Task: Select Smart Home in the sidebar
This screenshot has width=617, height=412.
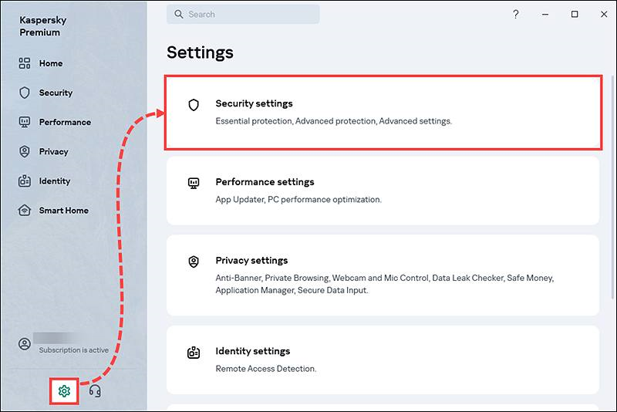Action: pos(63,210)
